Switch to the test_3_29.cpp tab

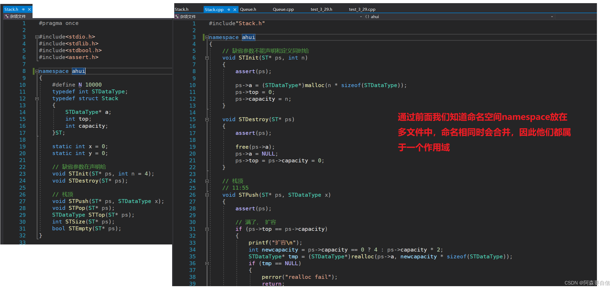pyautogui.click(x=362, y=9)
